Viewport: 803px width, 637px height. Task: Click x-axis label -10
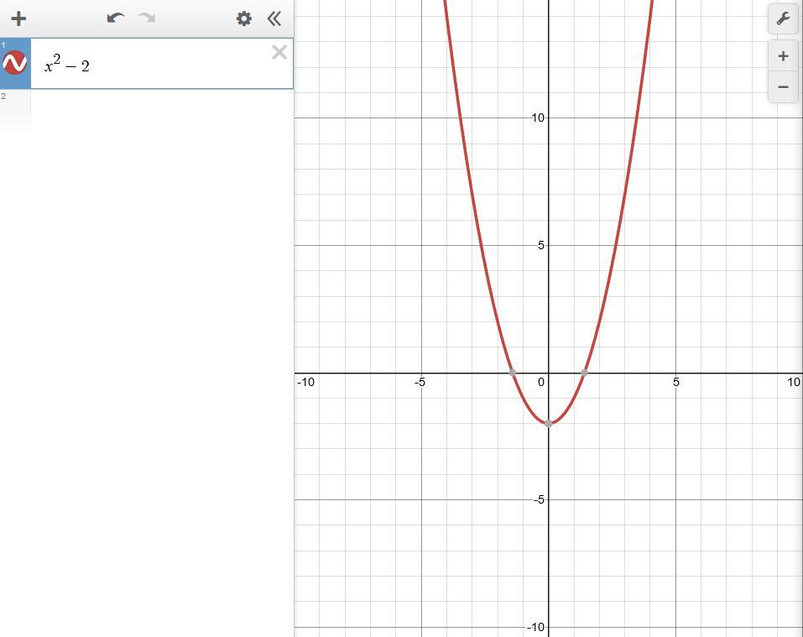[305, 382]
